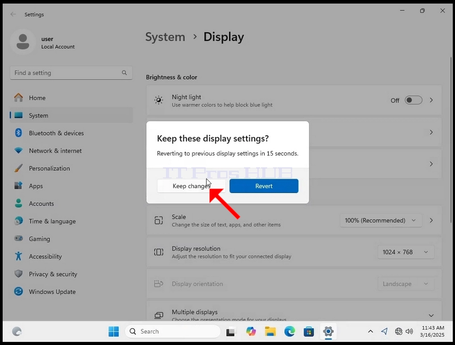Select System in the sidebar

[x=71, y=116]
